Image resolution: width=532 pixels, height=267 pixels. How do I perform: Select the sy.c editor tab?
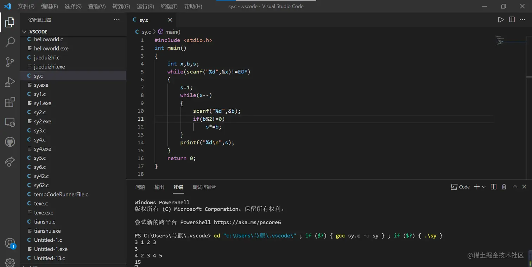(x=151, y=20)
